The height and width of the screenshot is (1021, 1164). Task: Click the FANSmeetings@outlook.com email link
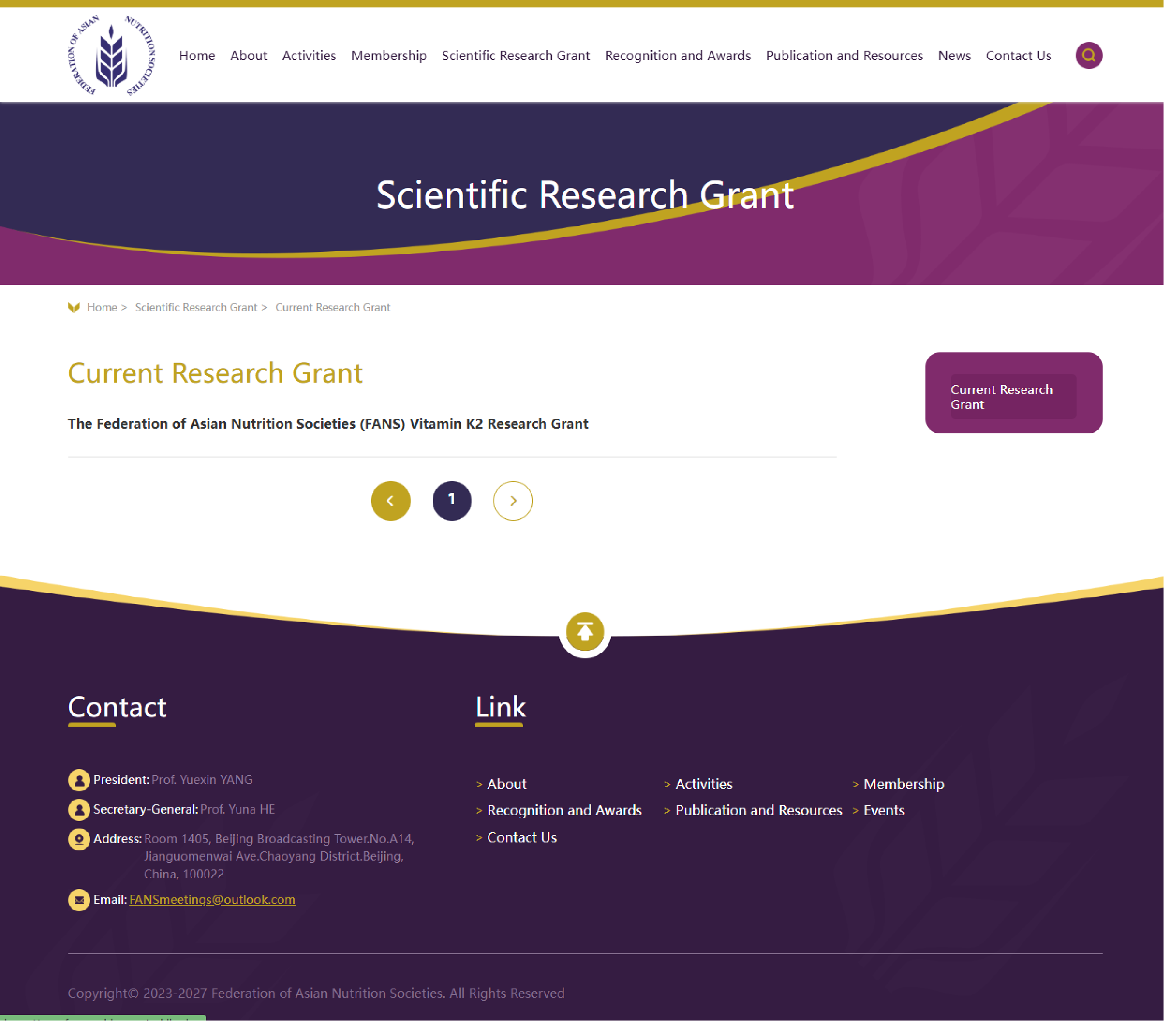213,900
